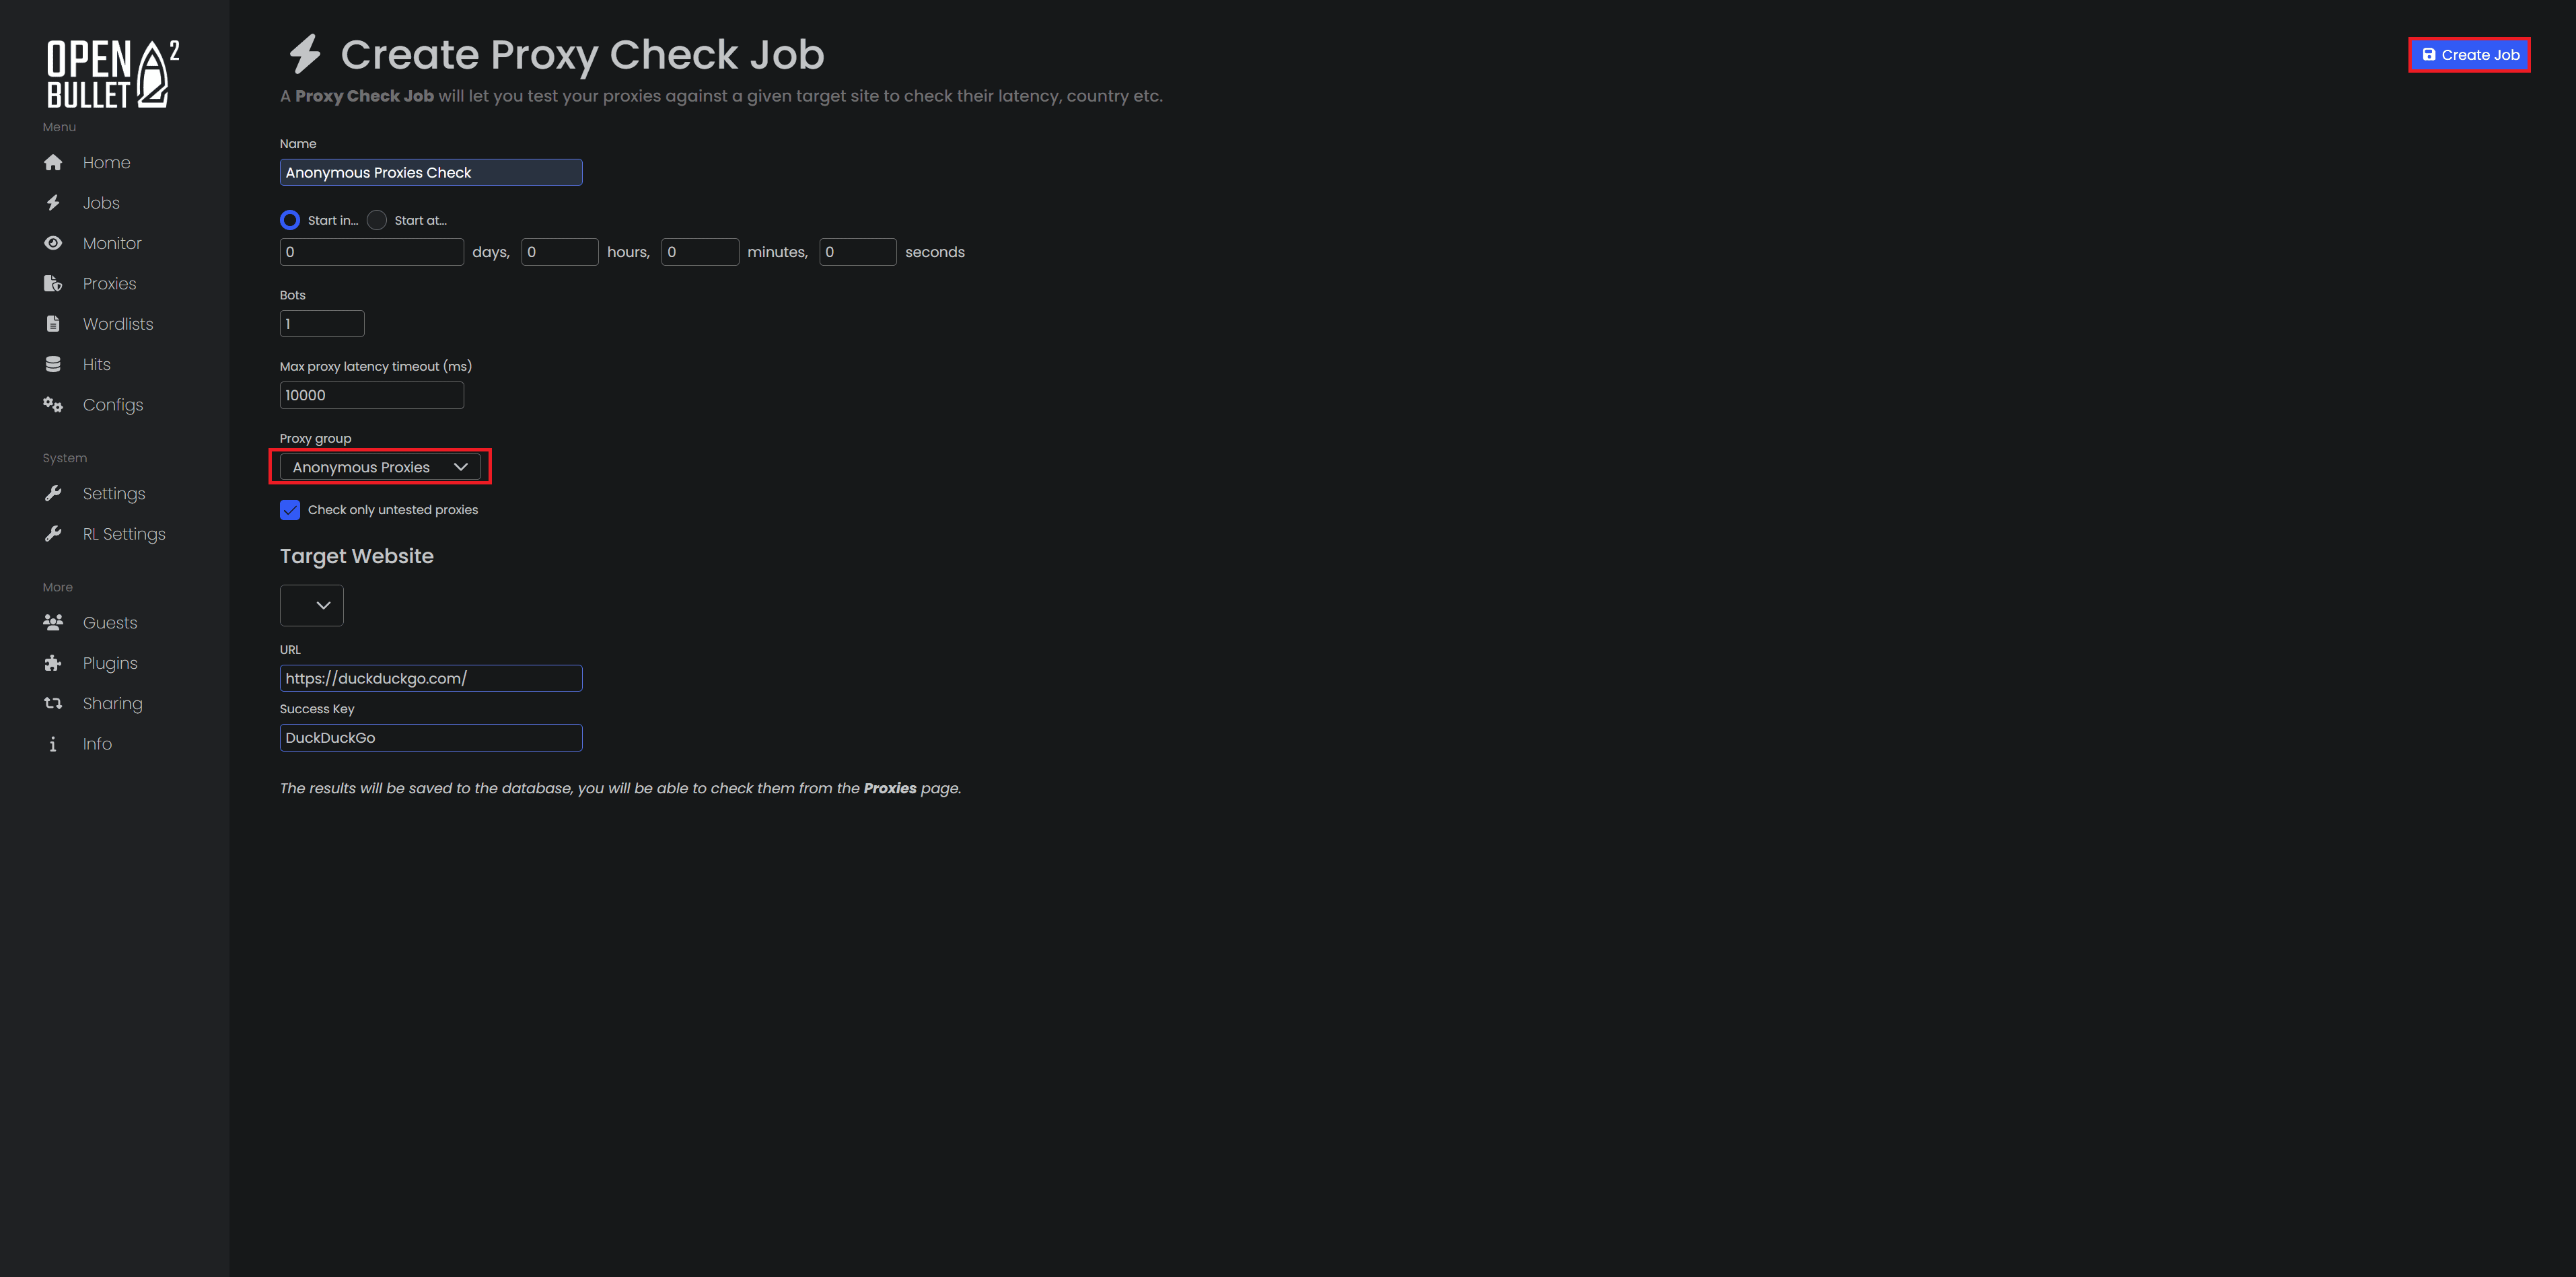Uncheck 'Check only untested proxies'
The height and width of the screenshot is (1277, 2576).
tap(289, 510)
